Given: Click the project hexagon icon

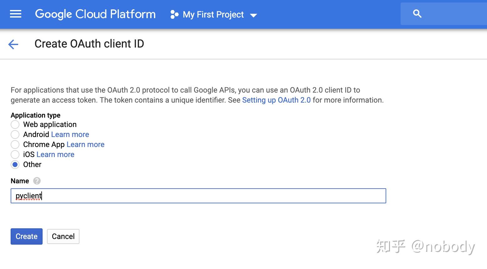Looking at the screenshot, I should [174, 15].
